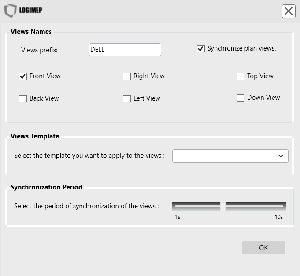300x276 pixels.
Task: Click the synchronization period slider handle
Action: pos(223,206)
